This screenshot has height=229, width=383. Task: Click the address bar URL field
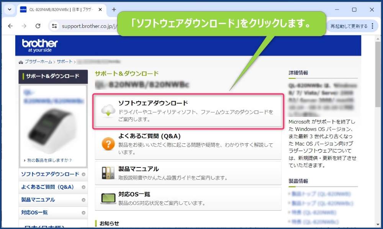[90, 26]
